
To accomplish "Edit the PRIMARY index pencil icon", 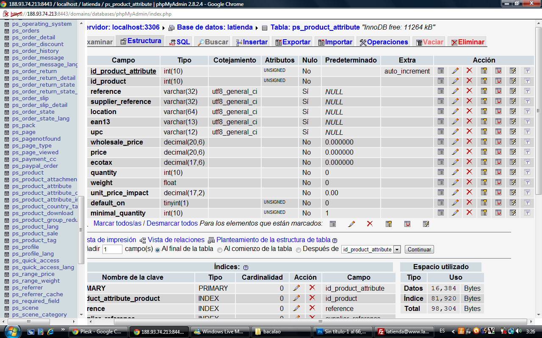I will (296, 288).
